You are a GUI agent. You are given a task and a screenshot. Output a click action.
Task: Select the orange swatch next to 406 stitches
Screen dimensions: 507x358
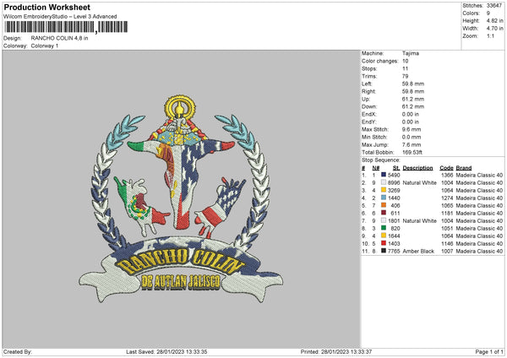point(384,205)
